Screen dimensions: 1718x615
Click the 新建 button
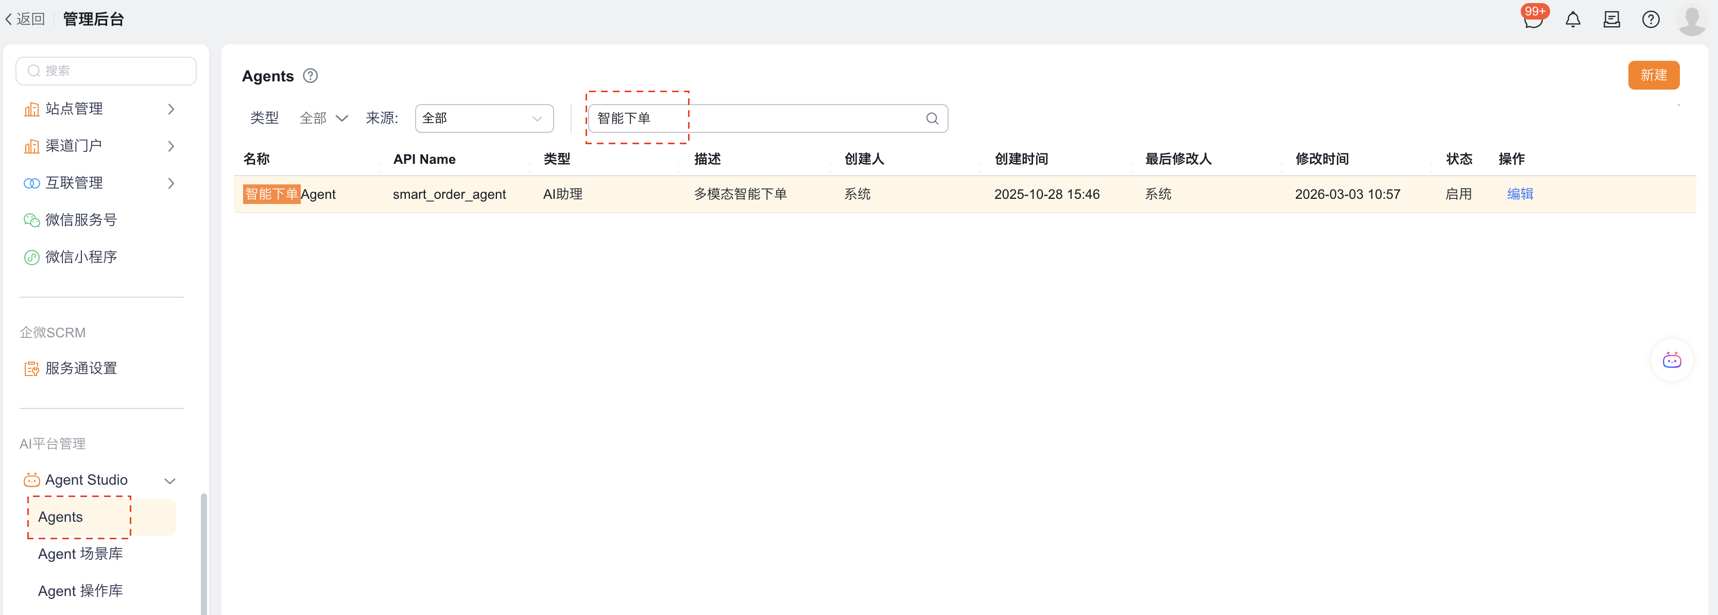point(1653,75)
